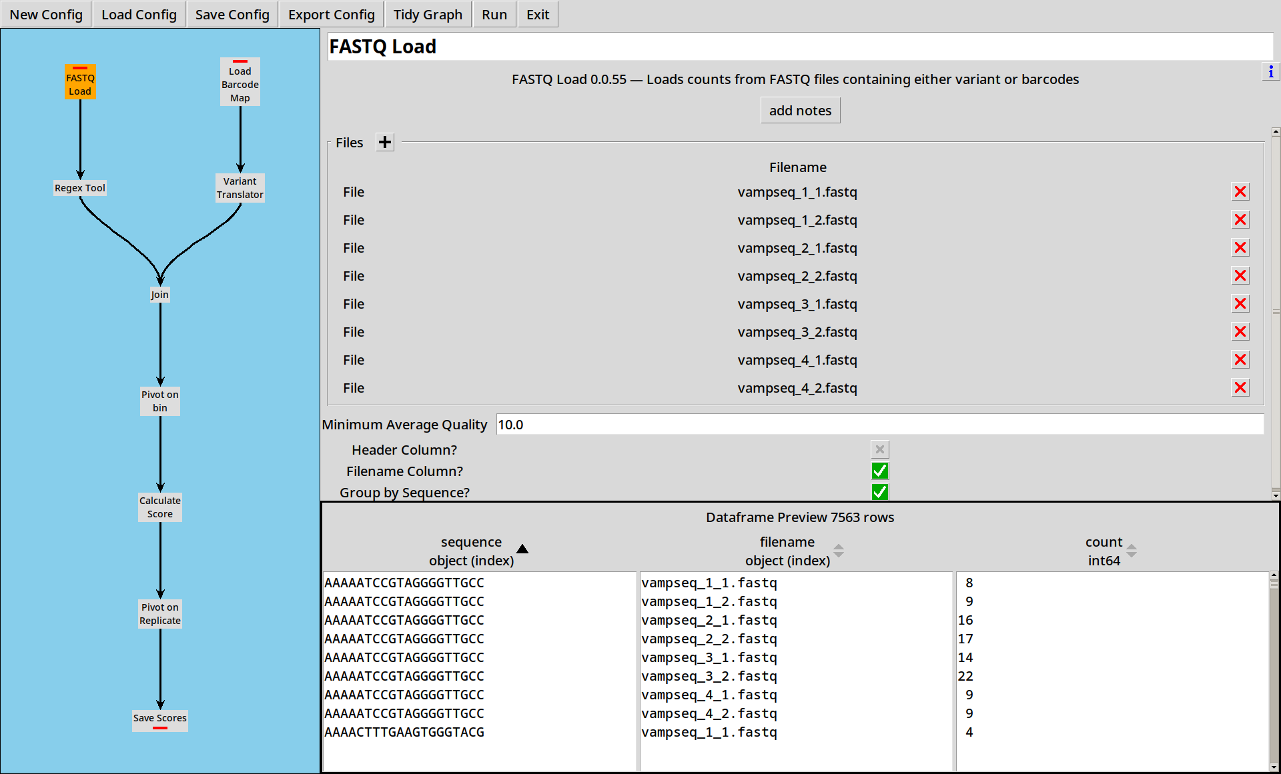Screen dimensions: 1281x774
Task: Remove vampseq_1_2.fastq with red X
Action: (x=1240, y=220)
